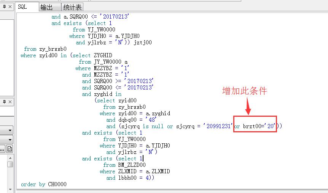Click the line "from JY_YW0000 a"
The width and height of the screenshot is (328, 193).
[x=103, y=62]
